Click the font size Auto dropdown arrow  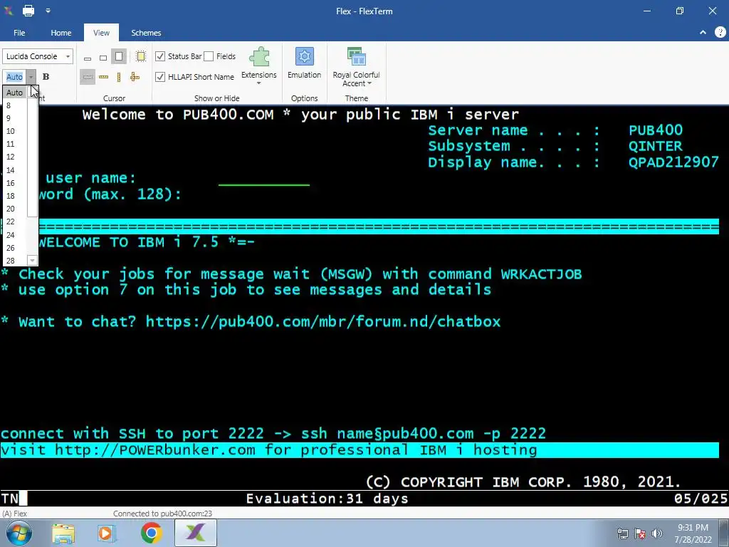(x=31, y=77)
